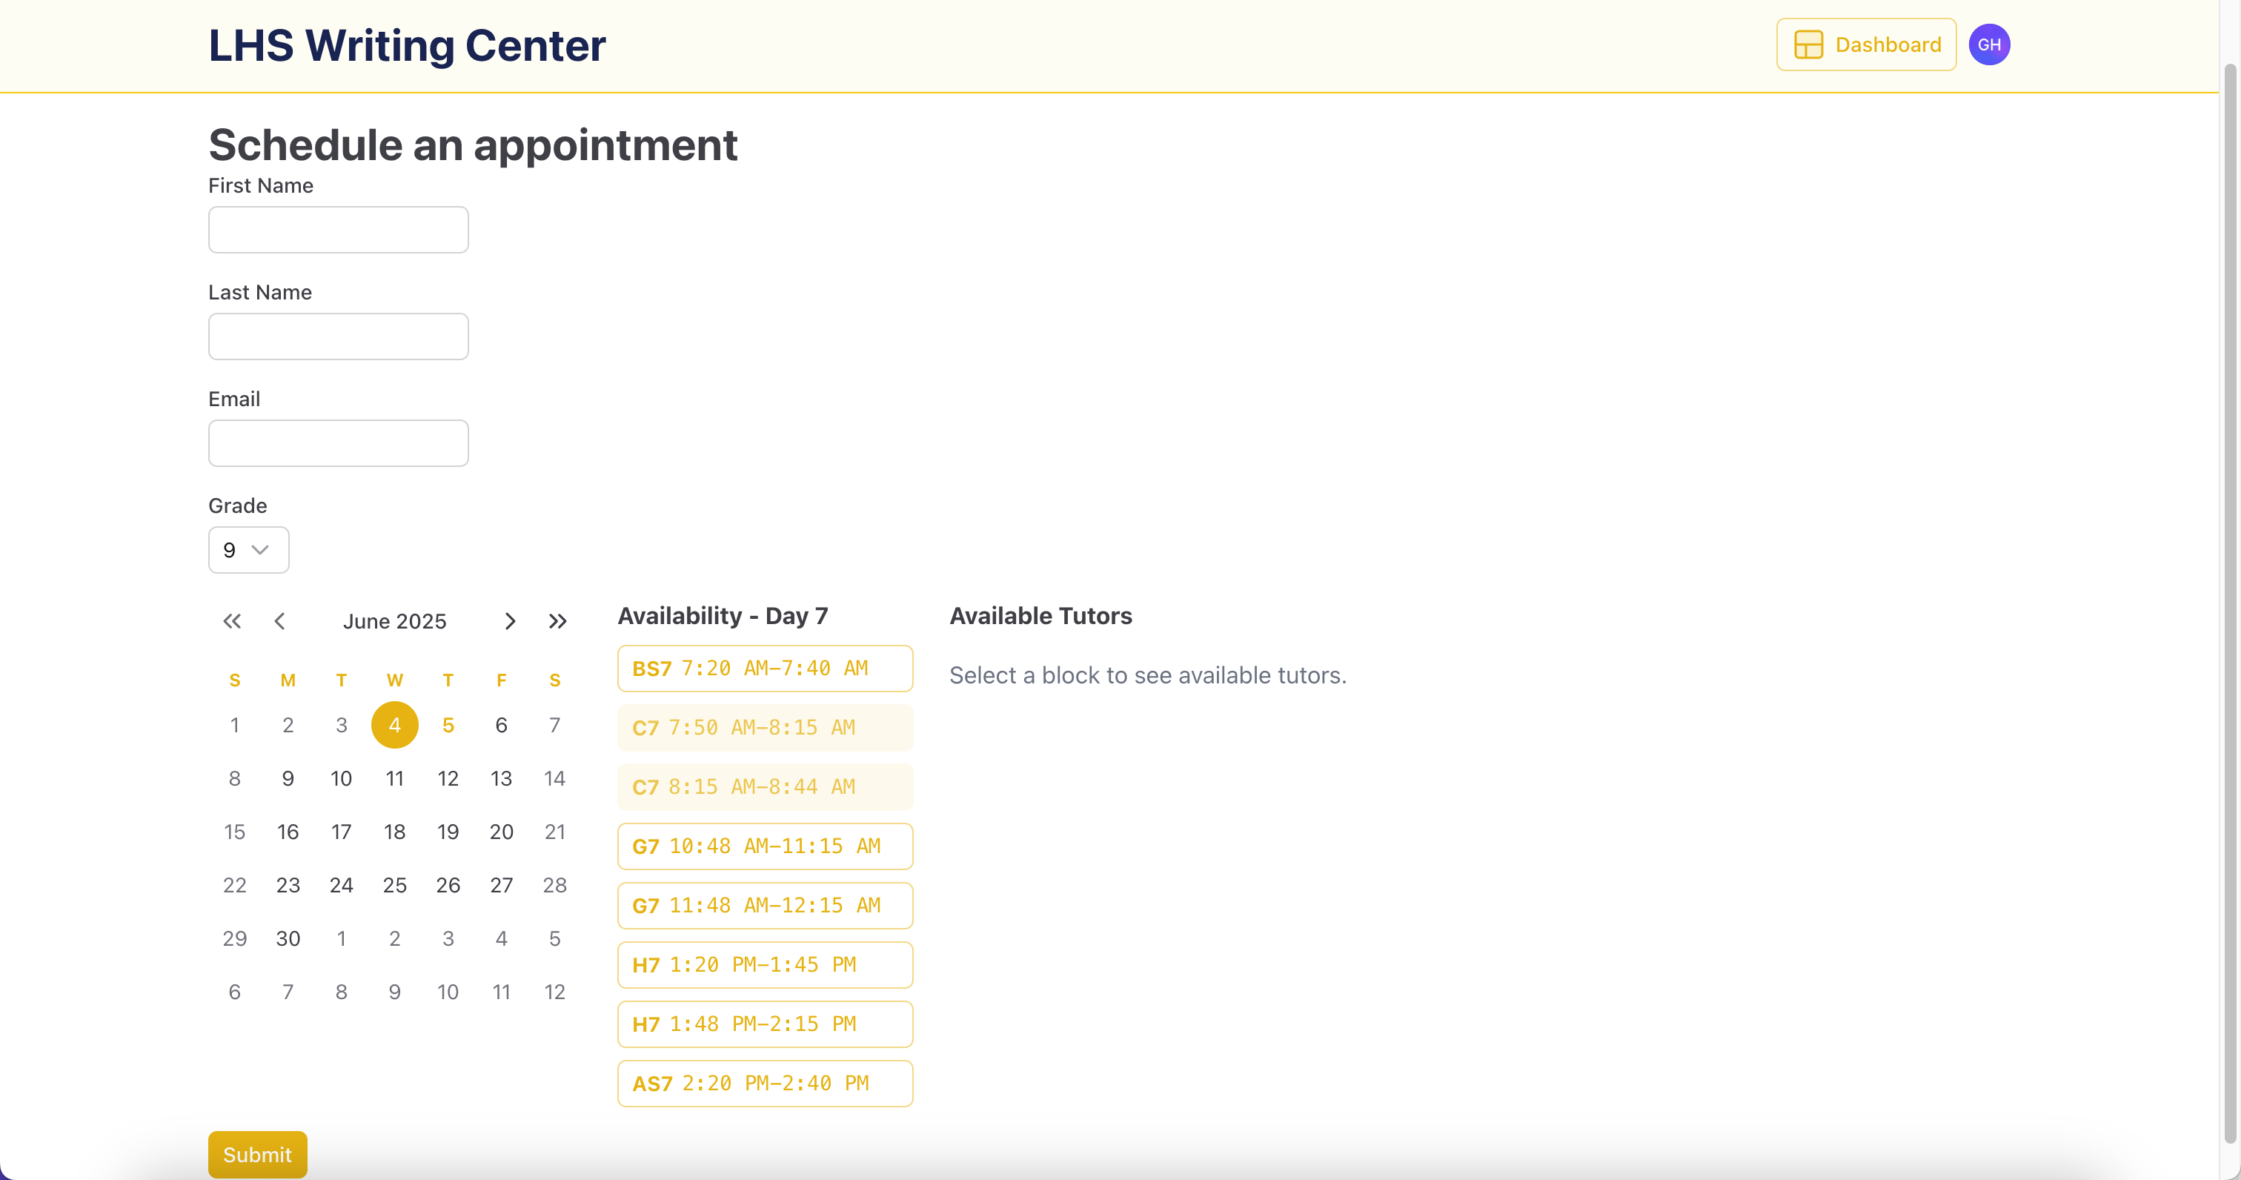Viewport: 2241px width, 1180px height.
Task: Go to next month arrow
Action: pos(510,621)
